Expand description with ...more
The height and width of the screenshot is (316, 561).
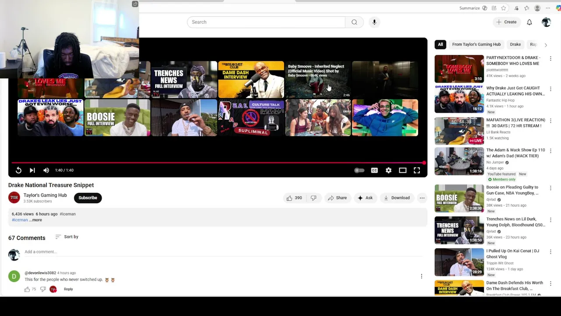(x=36, y=220)
